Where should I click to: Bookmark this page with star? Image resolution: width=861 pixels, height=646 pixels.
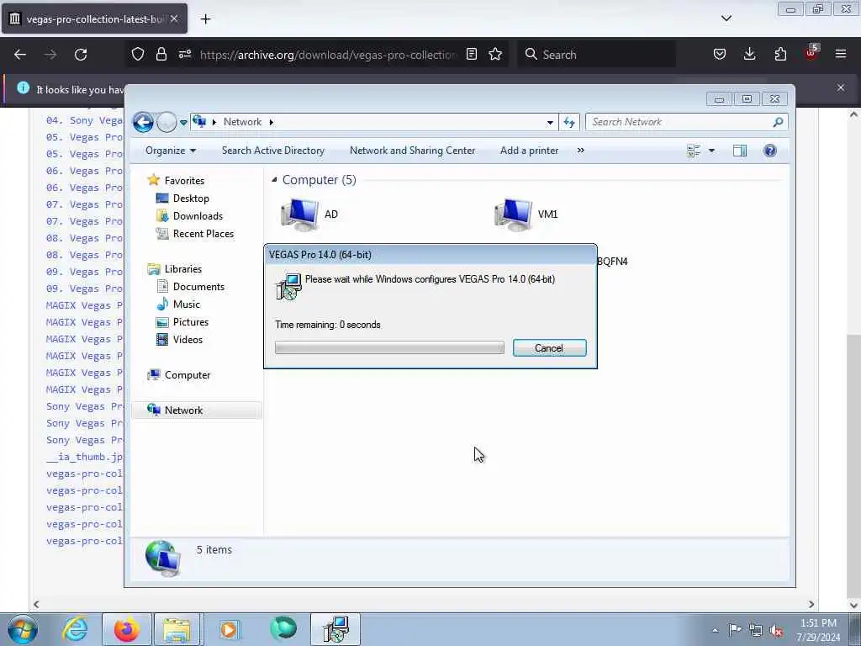point(495,54)
